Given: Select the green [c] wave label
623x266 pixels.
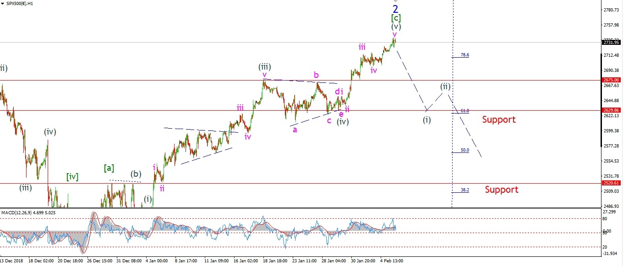Looking at the screenshot, I should pyautogui.click(x=396, y=18).
